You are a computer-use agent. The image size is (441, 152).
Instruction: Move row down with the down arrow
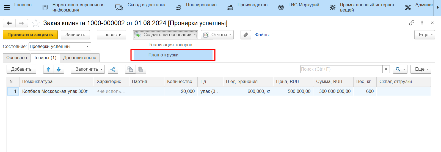pos(59,69)
